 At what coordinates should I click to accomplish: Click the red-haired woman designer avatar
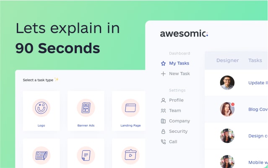(x=227, y=109)
